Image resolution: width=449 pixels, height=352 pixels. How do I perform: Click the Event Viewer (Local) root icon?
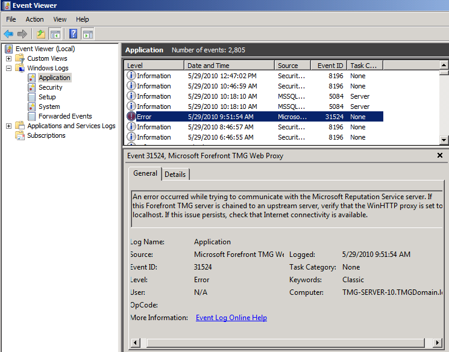tap(9, 49)
